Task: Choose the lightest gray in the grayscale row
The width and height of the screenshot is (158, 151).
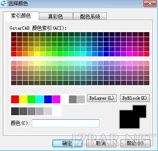Action: [48, 111]
